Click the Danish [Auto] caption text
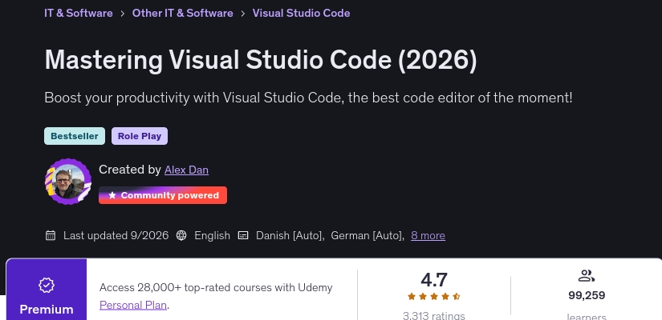This screenshot has width=662, height=320. [289, 235]
